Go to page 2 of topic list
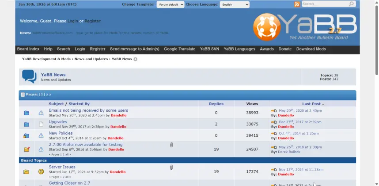The height and width of the screenshot is (186, 379). (47, 95)
